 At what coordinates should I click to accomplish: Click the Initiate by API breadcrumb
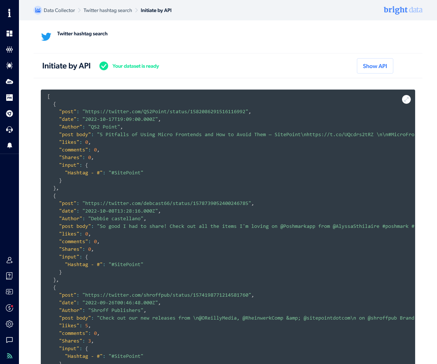coord(156,10)
